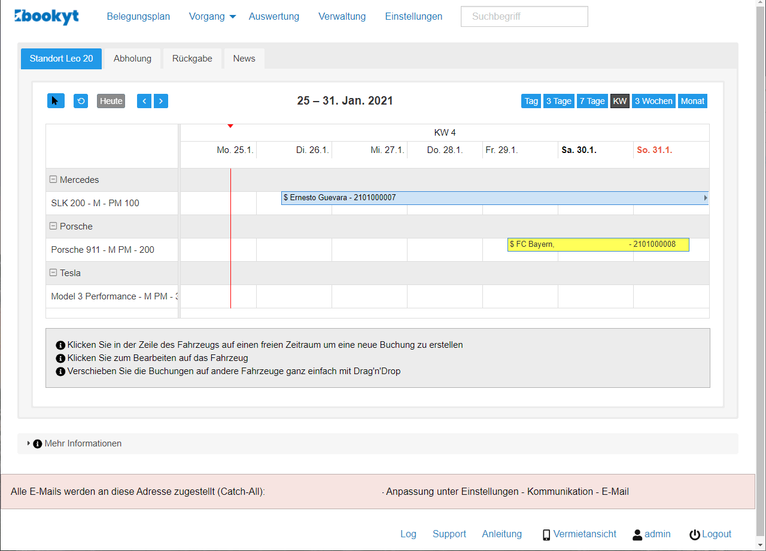766x551 pixels.
Task: Go to previous week with the left chevron
Action: coord(144,100)
